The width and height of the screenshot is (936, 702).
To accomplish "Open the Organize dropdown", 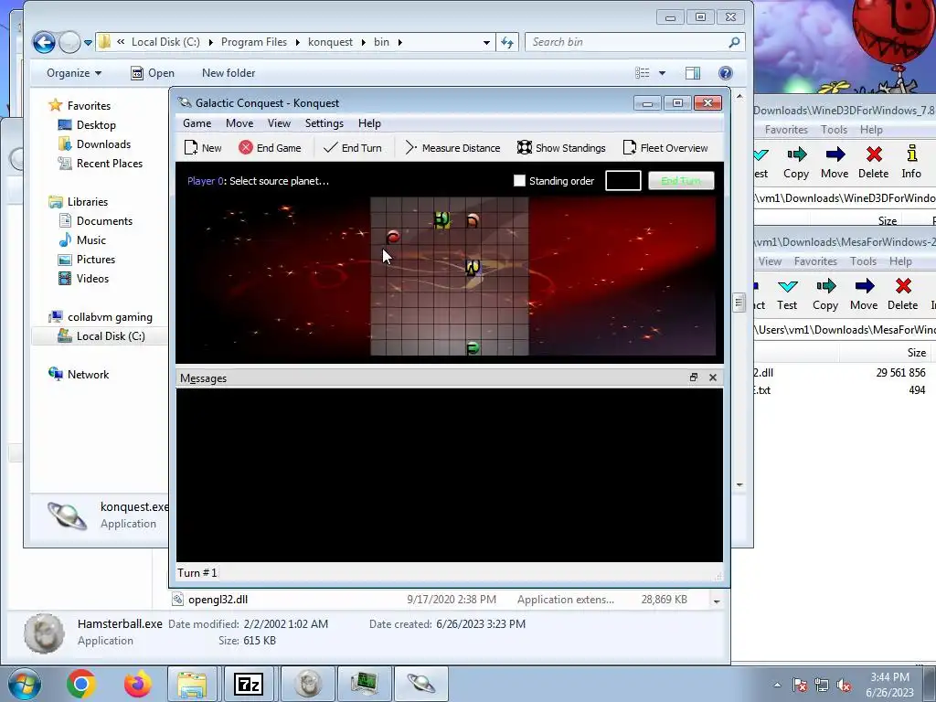I will (x=74, y=73).
